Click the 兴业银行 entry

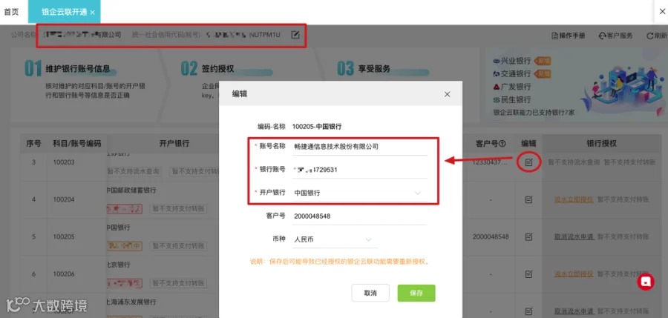point(512,61)
